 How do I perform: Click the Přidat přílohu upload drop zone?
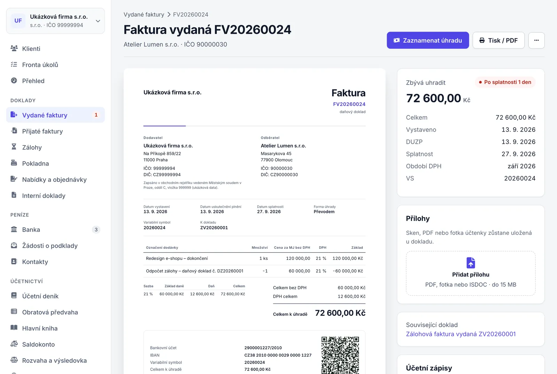point(471,273)
